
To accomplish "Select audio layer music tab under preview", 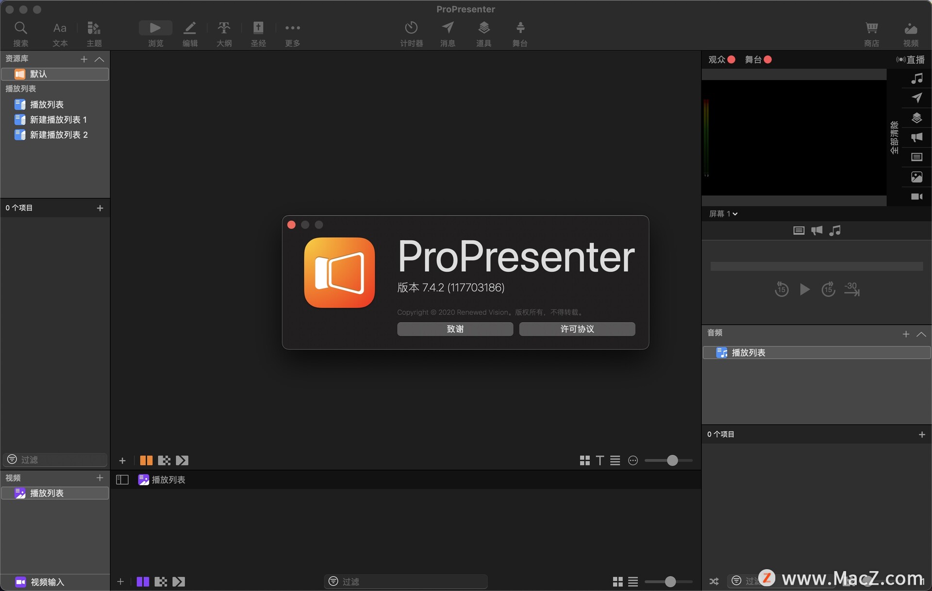I will pyautogui.click(x=835, y=230).
